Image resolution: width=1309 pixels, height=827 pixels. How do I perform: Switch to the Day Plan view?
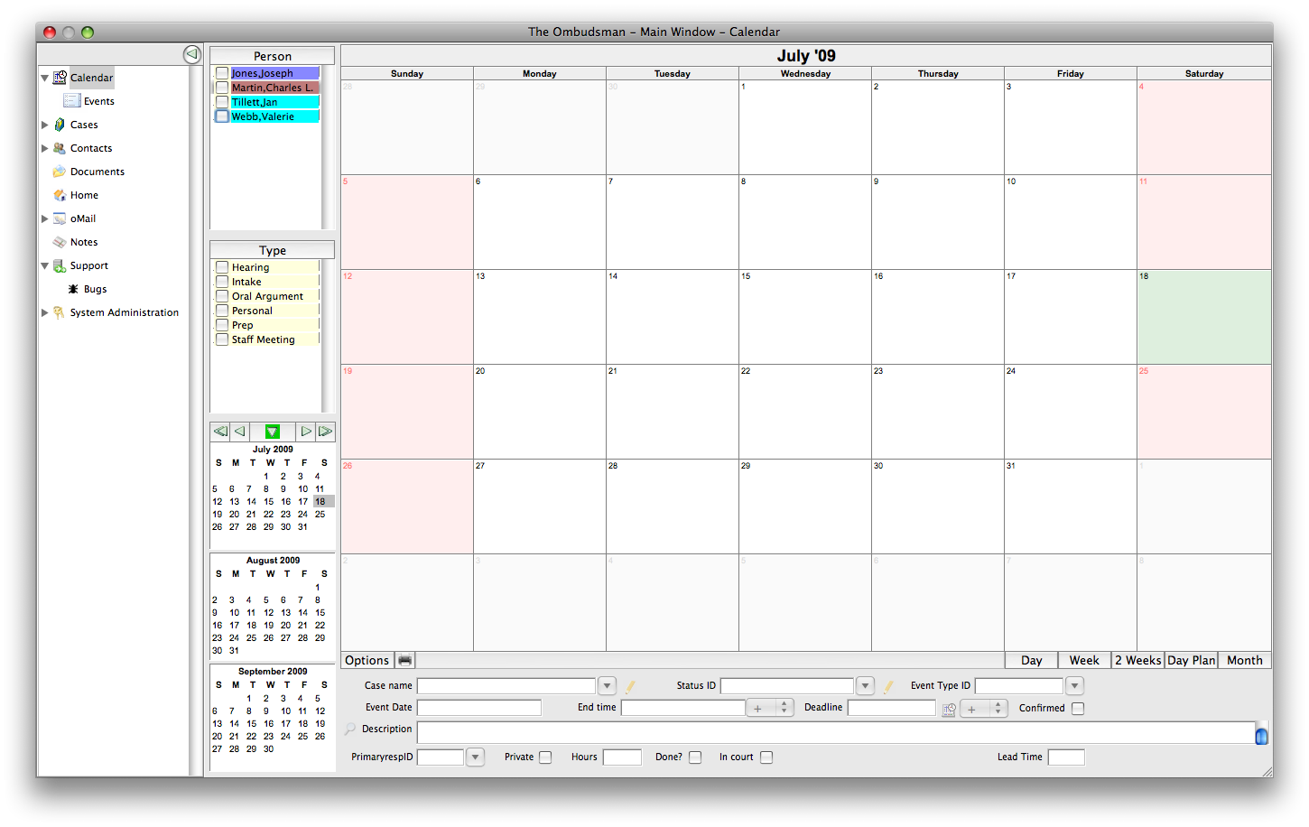[x=1191, y=660]
